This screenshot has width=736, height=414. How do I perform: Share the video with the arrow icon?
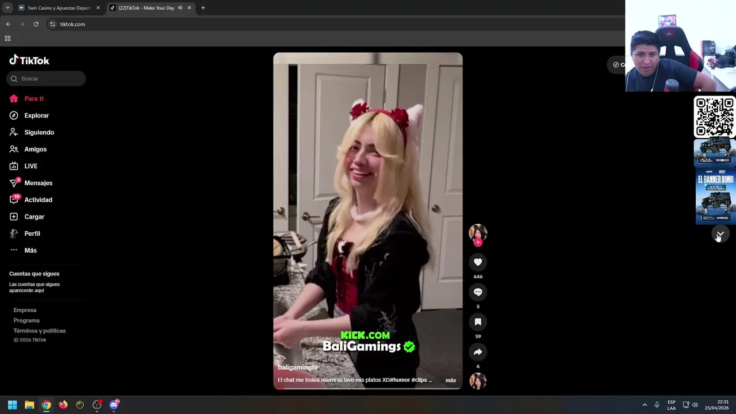[x=478, y=352]
